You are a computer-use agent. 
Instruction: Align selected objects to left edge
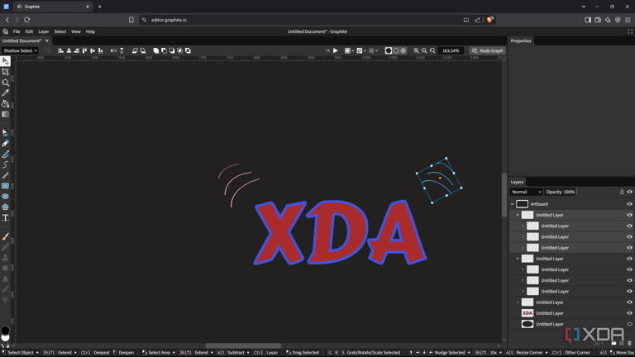tap(60, 50)
